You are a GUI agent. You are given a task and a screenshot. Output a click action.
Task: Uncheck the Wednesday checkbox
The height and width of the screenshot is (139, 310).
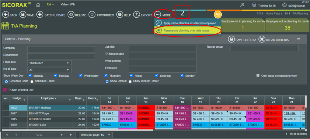click(x=81, y=75)
